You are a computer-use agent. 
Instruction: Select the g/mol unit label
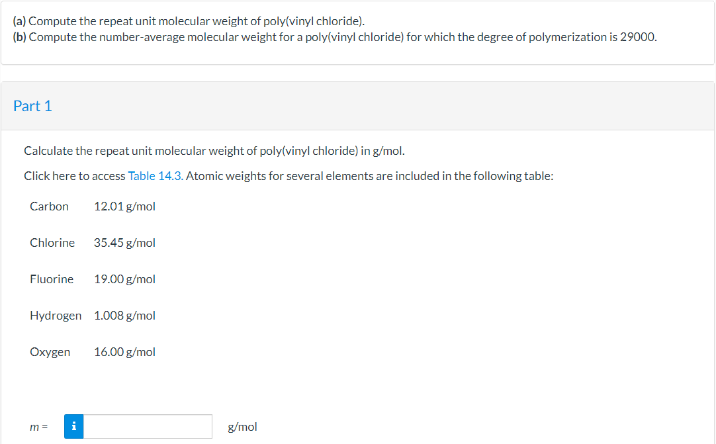pos(242,426)
